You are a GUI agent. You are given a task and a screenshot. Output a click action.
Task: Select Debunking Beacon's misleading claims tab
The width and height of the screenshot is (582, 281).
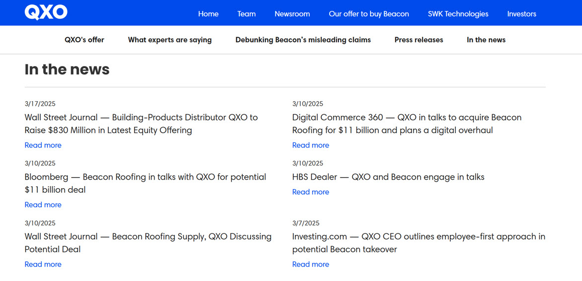coord(303,40)
